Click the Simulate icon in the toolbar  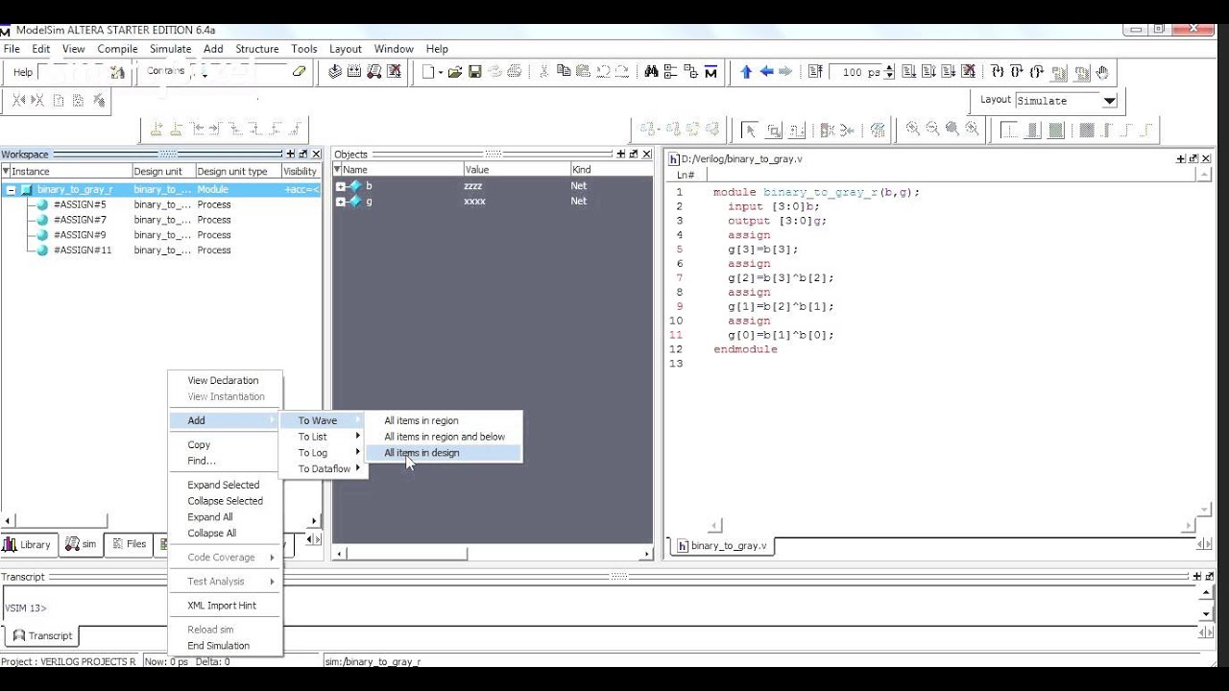pyautogui.click(x=374, y=72)
